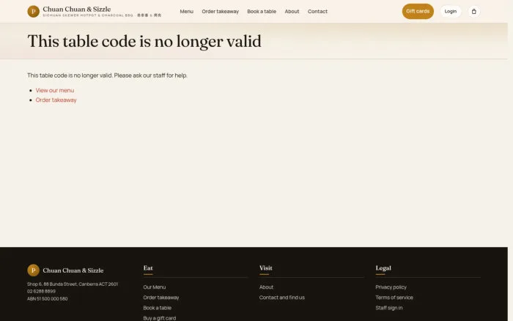Click the ABN 51 500 000 580 text

coord(48,299)
